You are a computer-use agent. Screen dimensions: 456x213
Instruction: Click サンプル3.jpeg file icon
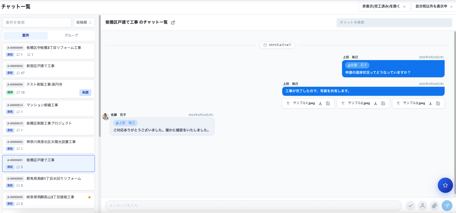click(398, 103)
